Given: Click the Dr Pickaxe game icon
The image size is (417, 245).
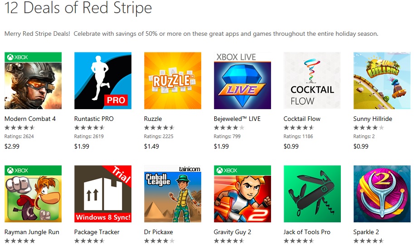Looking at the screenshot, I should (173, 194).
